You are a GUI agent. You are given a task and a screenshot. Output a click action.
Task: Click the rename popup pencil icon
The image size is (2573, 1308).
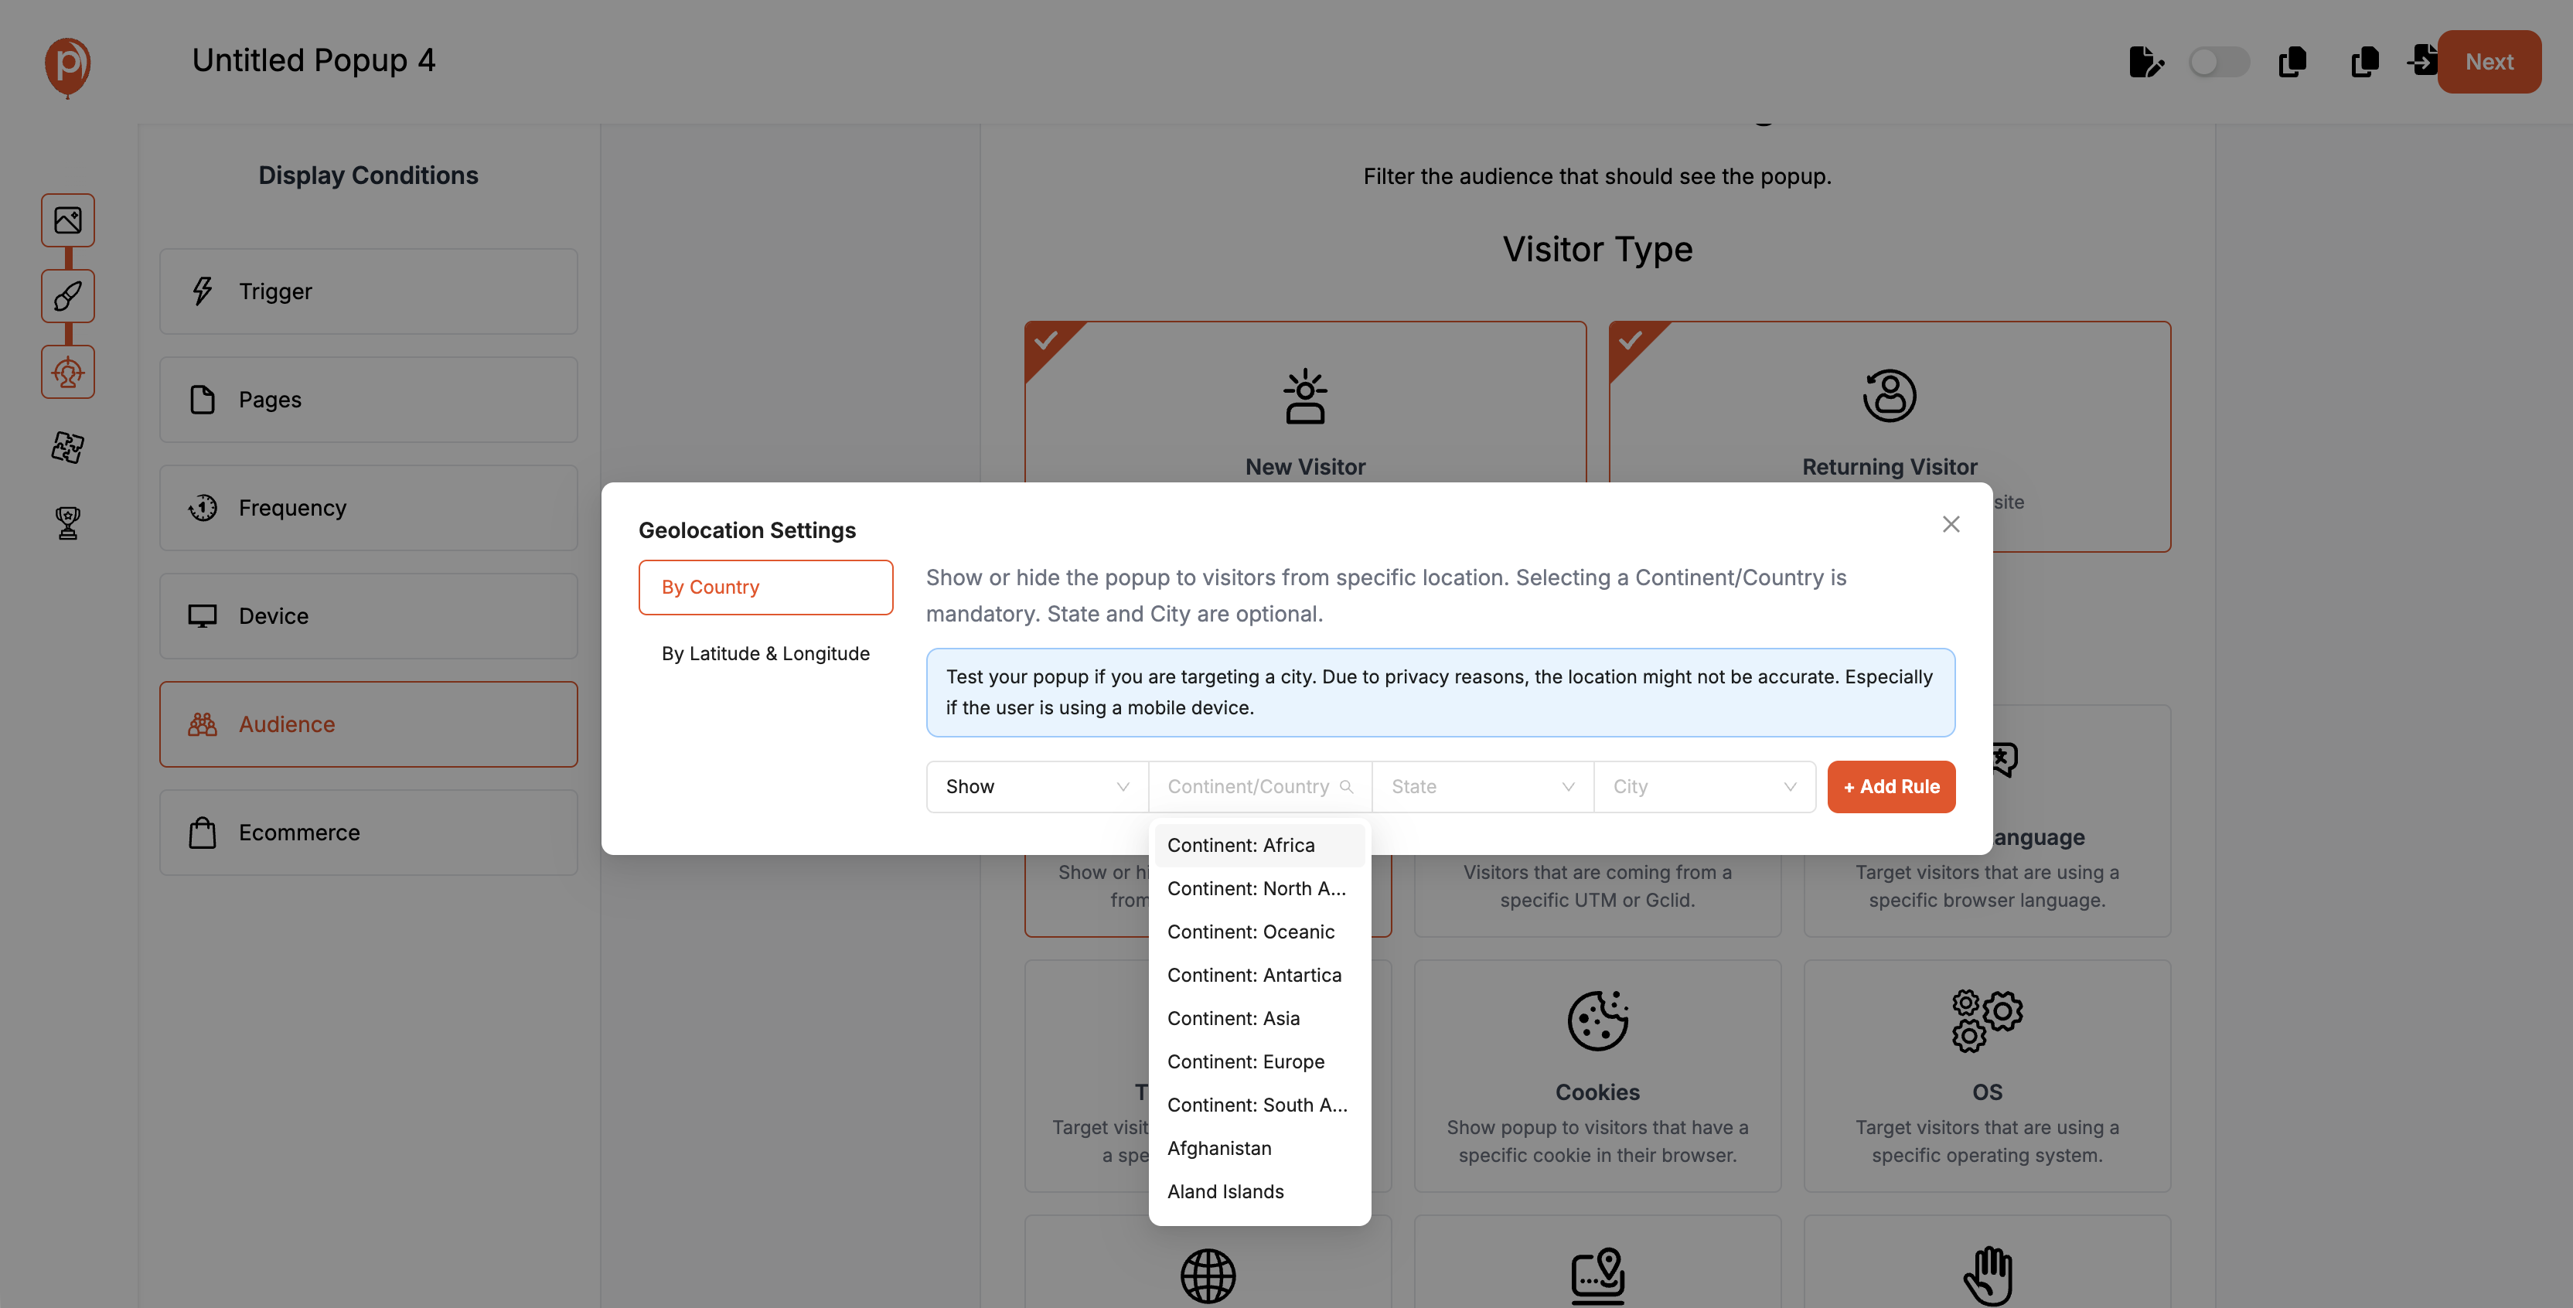2145,62
